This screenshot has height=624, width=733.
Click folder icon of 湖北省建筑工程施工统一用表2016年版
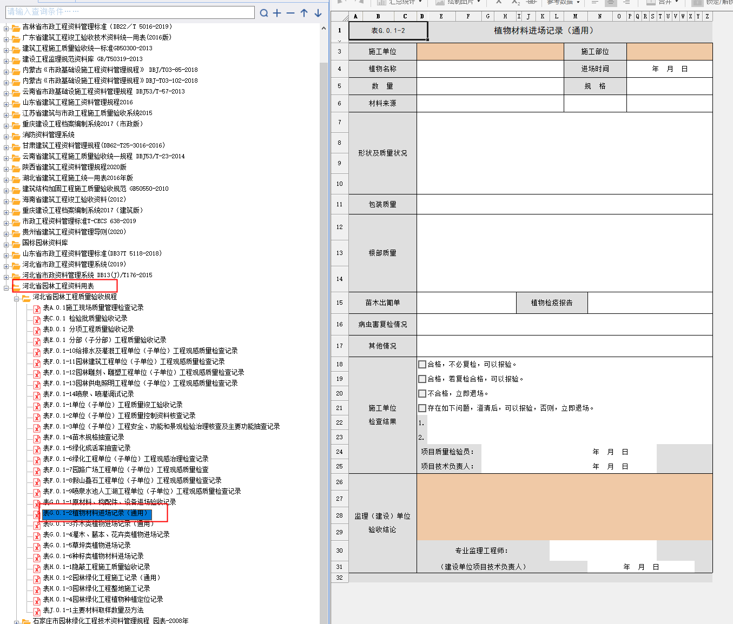16,179
